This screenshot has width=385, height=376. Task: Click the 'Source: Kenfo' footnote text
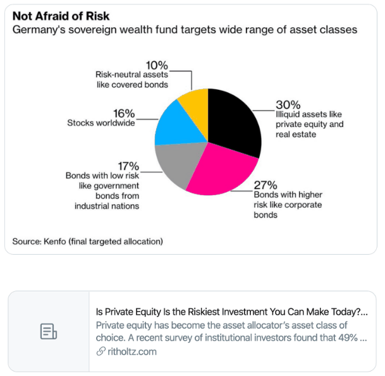(88, 241)
